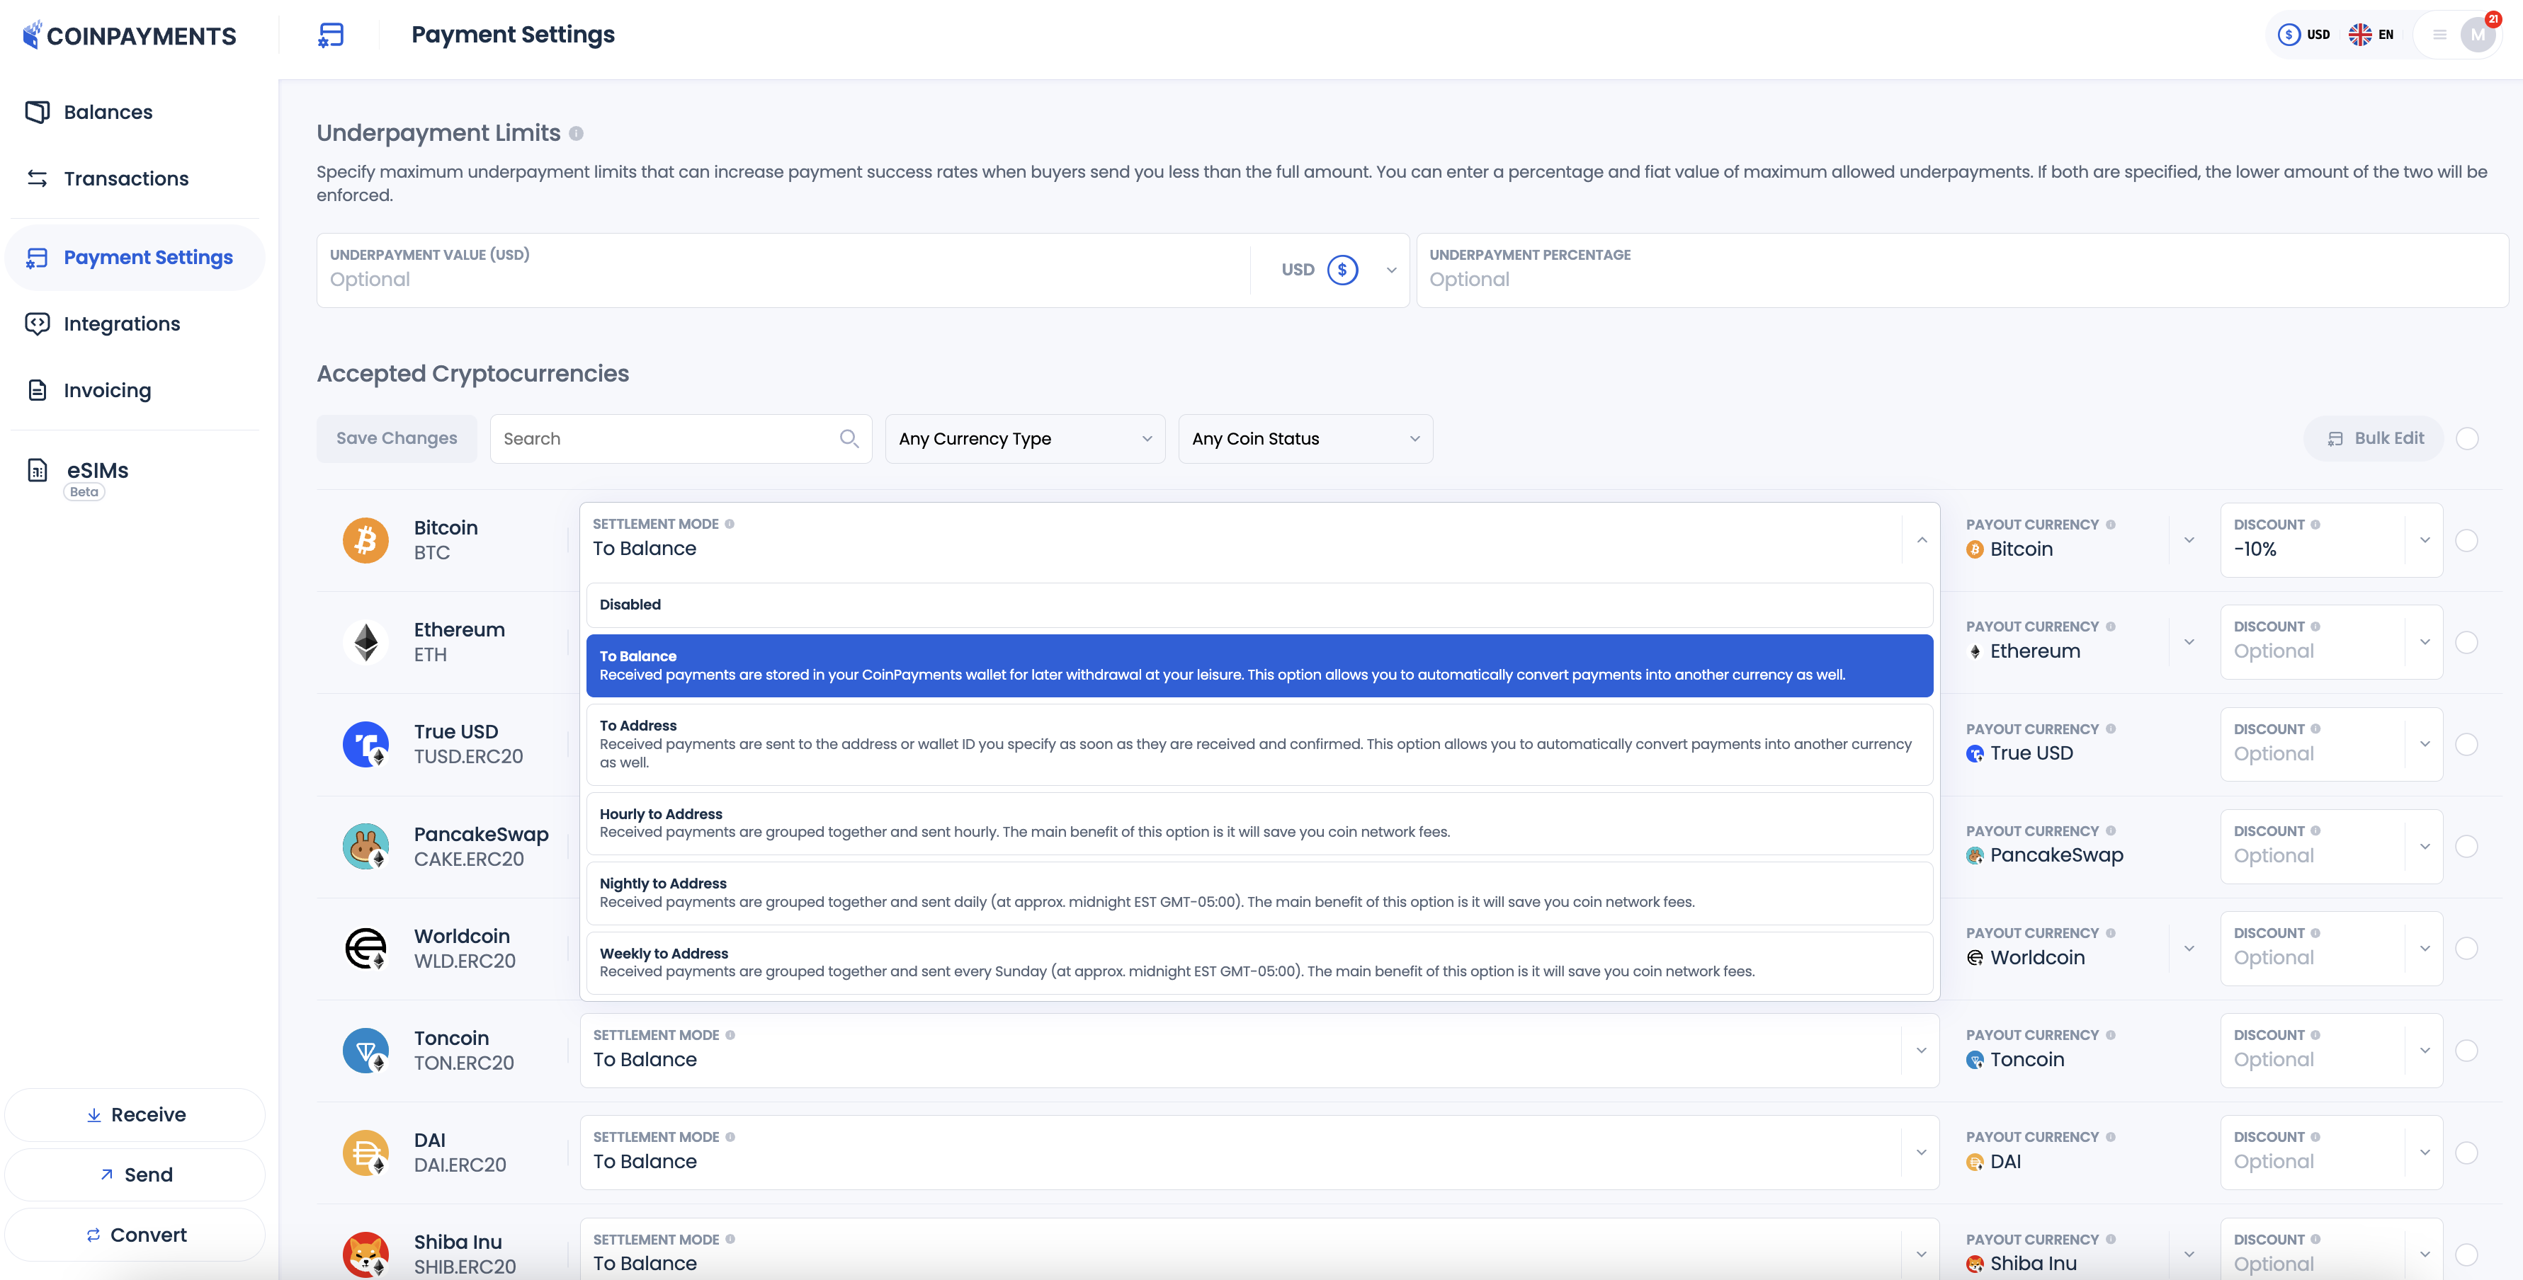Toggle the selection circle on the Ethereum row

[2468, 642]
